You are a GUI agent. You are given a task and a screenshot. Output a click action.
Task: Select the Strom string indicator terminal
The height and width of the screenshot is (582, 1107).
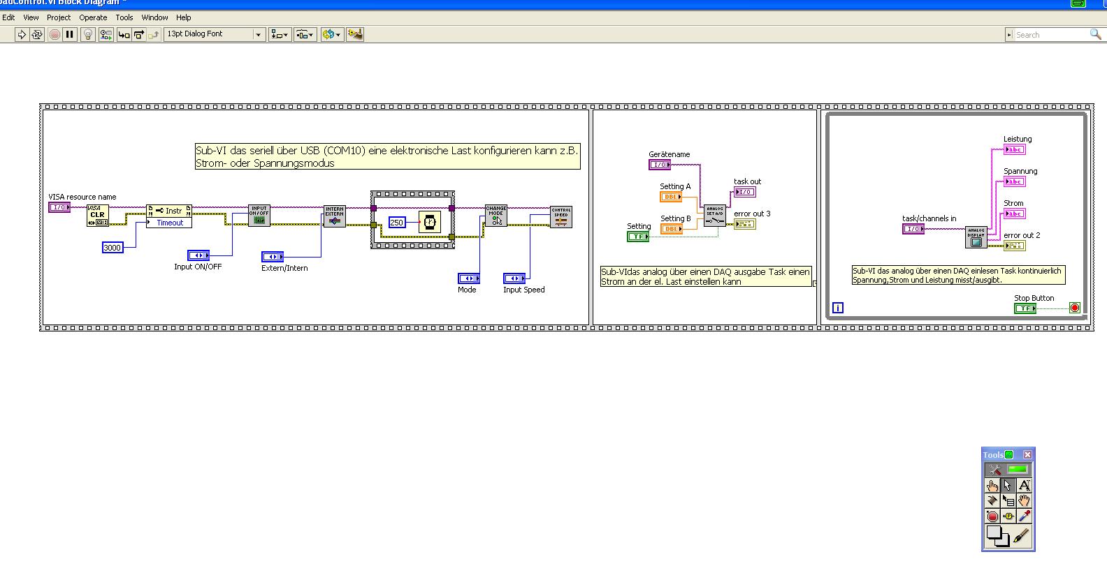[x=1015, y=214]
